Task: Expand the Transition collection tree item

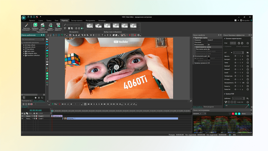Action: pyautogui.click(x=24, y=56)
